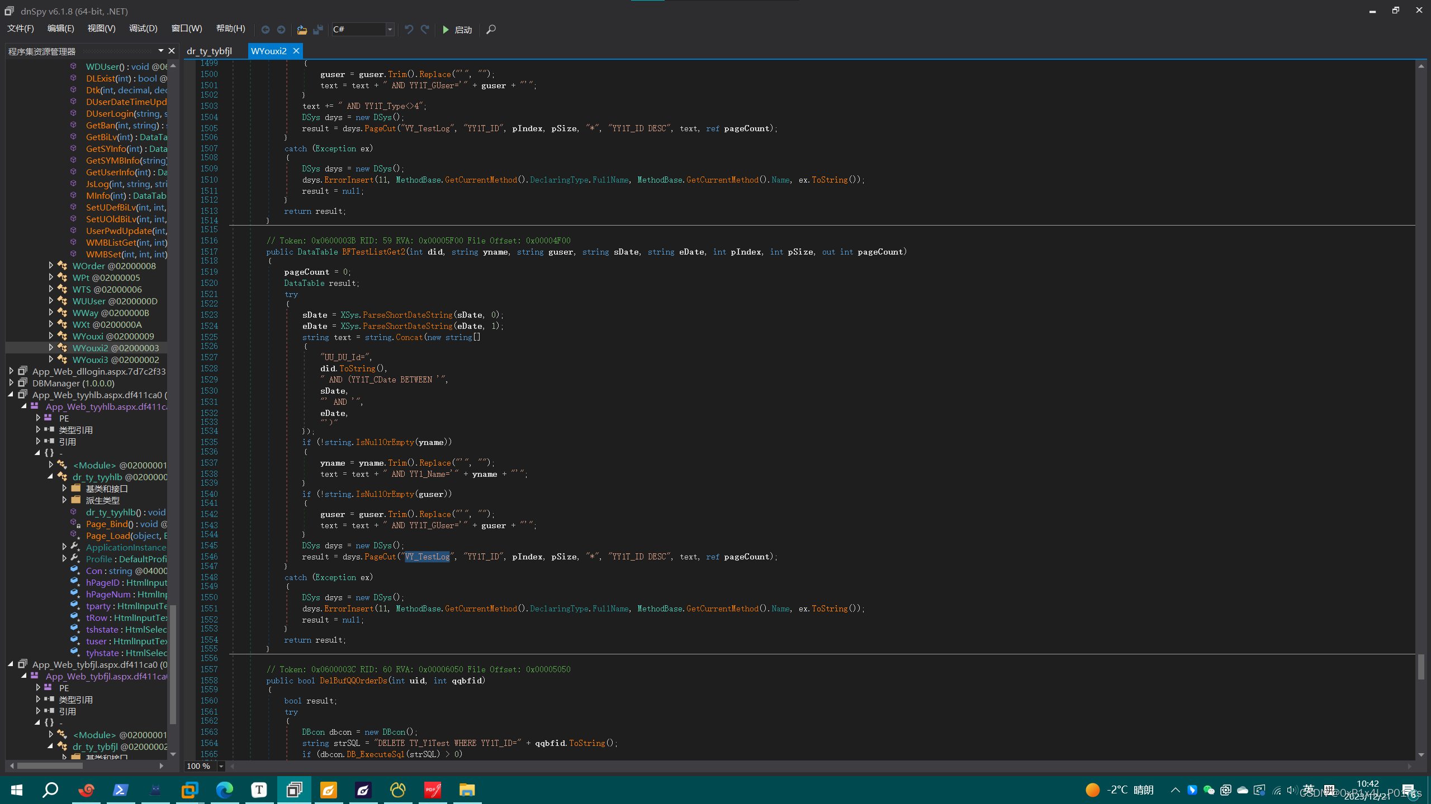Image resolution: width=1431 pixels, height=804 pixels.
Task: Show hidden system tray icons
Action: click(1175, 790)
